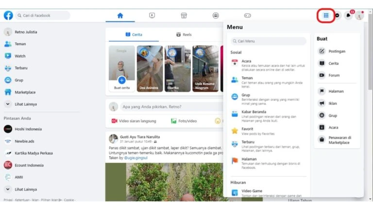Open the Watch video tab icon
The image size is (373, 210).
152,16
